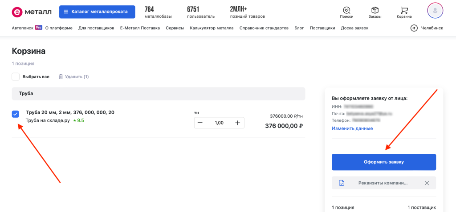Increase quantity with the plus button
Image resolution: width=456 pixels, height=212 pixels.
(238, 123)
